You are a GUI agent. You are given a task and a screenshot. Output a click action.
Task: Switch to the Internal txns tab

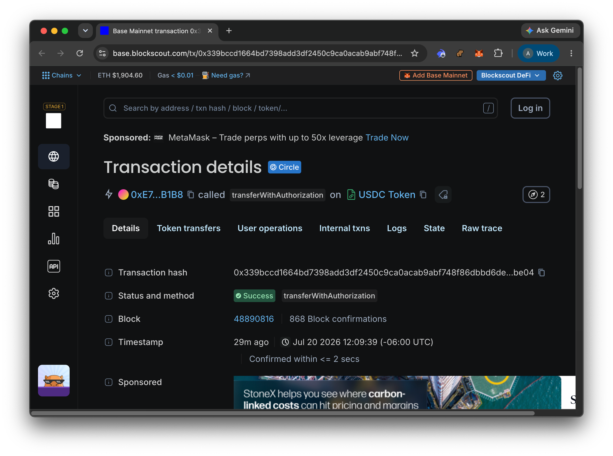(345, 228)
